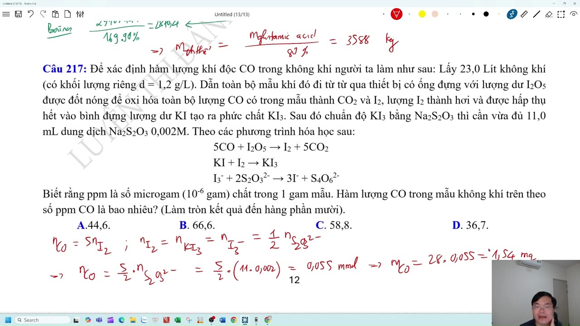Click answer option D. 36,7

click(x=470, y=225)
